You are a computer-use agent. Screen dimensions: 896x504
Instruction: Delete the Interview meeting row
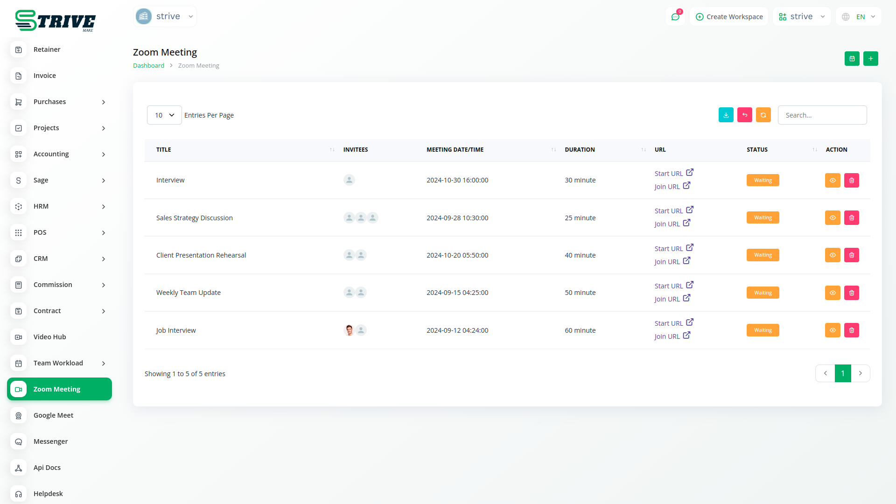click(851, 181)
